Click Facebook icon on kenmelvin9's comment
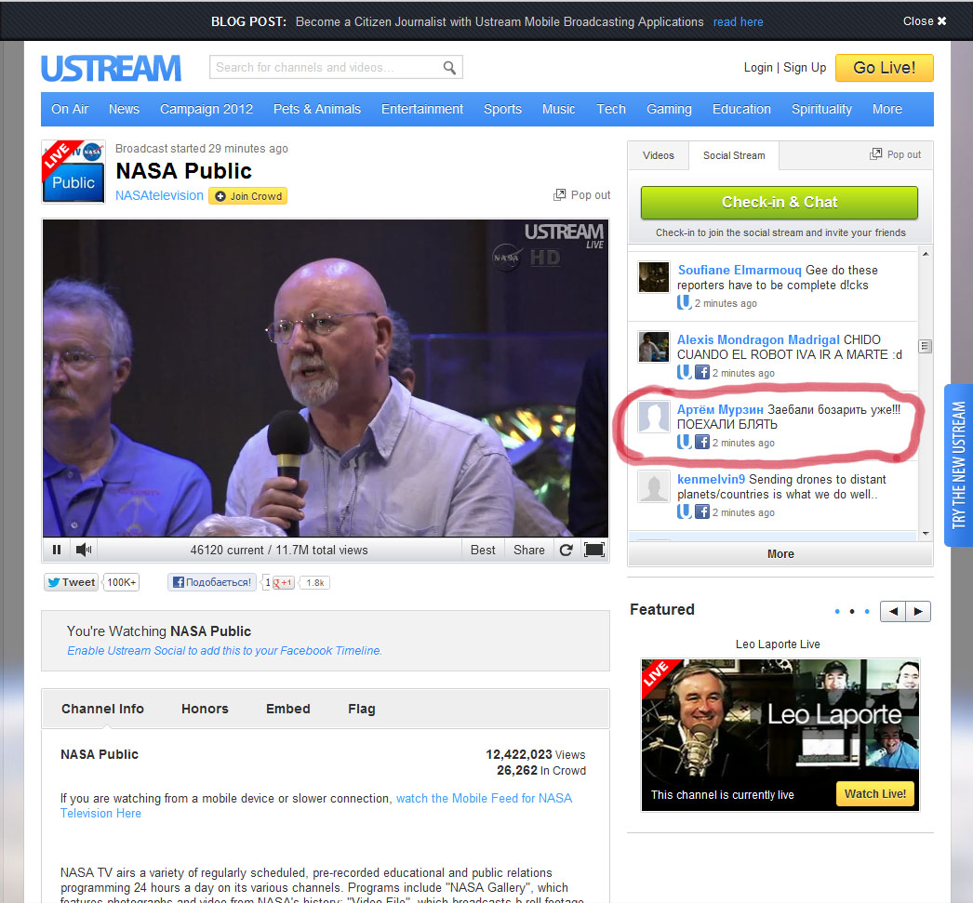This screenshot has height=903, width=973. [x=701, y=511]
